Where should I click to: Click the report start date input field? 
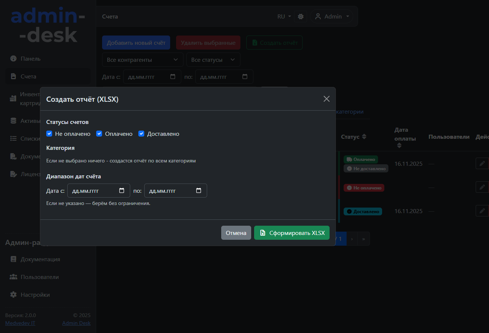pos(92,191)
